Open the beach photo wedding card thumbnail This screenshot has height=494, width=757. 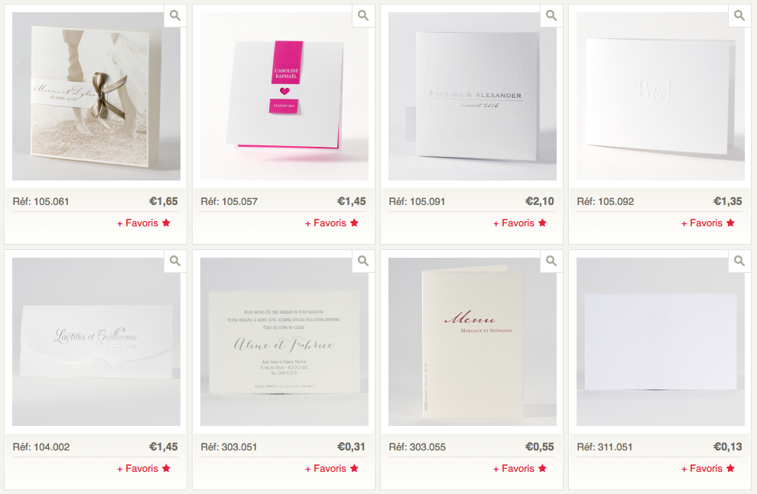click(96, 96)
